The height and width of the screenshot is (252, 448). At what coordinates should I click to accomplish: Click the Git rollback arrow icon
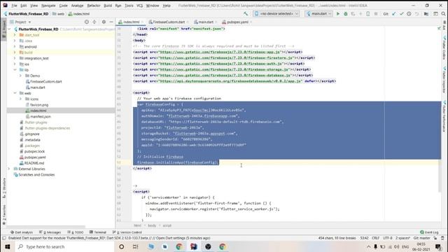pyautogui.click(x=416, y=14)
